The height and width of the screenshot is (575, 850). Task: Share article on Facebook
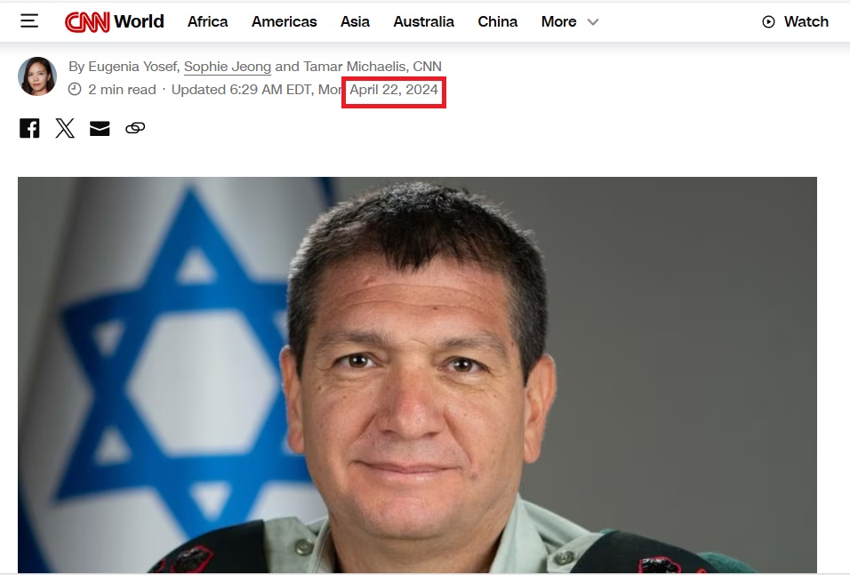pos(29,129)
